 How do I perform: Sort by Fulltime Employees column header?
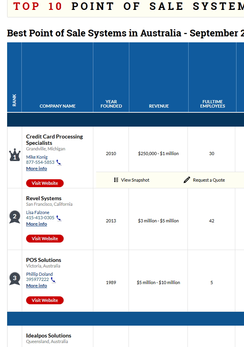[x=212, y=104]
